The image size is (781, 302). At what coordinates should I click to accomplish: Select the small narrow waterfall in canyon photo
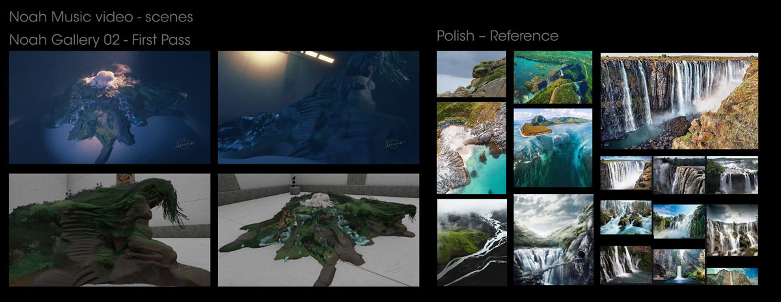pyautogui.click(x=678, y=266)
